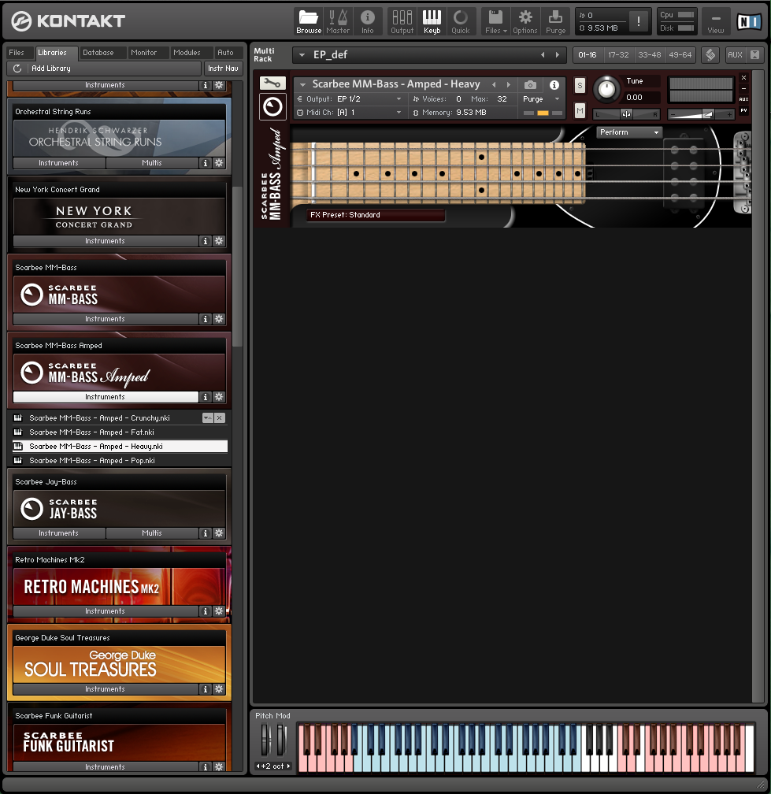Screen dimensions: 771x794
Task: Open Scarbee Pop.nki instrument file
Action: pyautogui.click(x=120, y=460)
